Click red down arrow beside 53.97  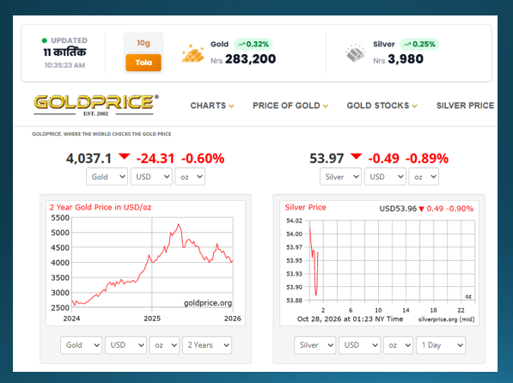tap(356, 156)
